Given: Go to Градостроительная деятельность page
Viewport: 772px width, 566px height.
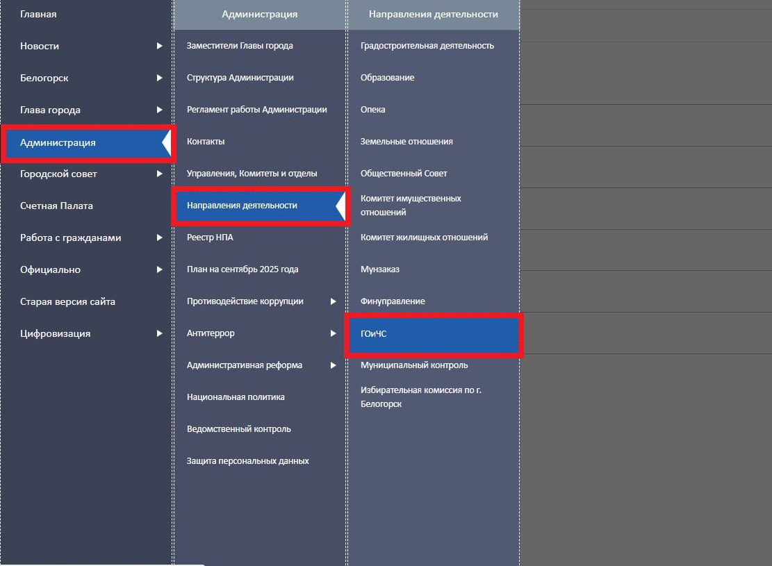Looking at the screenshot, I should tap(427, 46).
